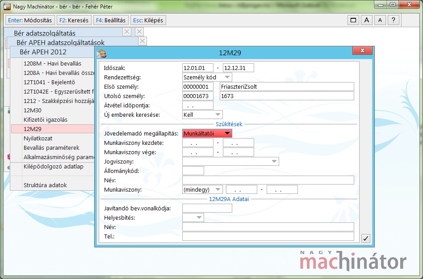
Task: Click Munkaviszony kezdete first date field
Action: point(198,143)
